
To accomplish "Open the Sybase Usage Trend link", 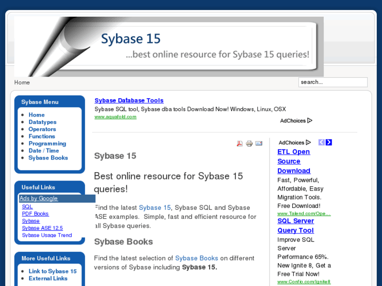I will pyautogui.click(x=47, y=235).
